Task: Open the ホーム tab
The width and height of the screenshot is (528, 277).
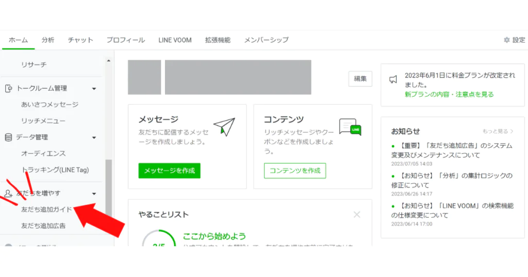Action: coord(18,40)
